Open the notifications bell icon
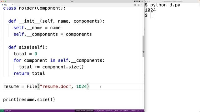This screenshot has width=200, height=112. click(x=142, y=111)
